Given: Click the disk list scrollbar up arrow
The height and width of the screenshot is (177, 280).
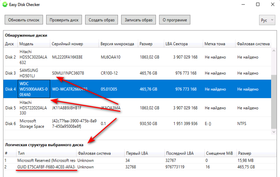Looking at the screenshot, I should (x=274, y=51).
